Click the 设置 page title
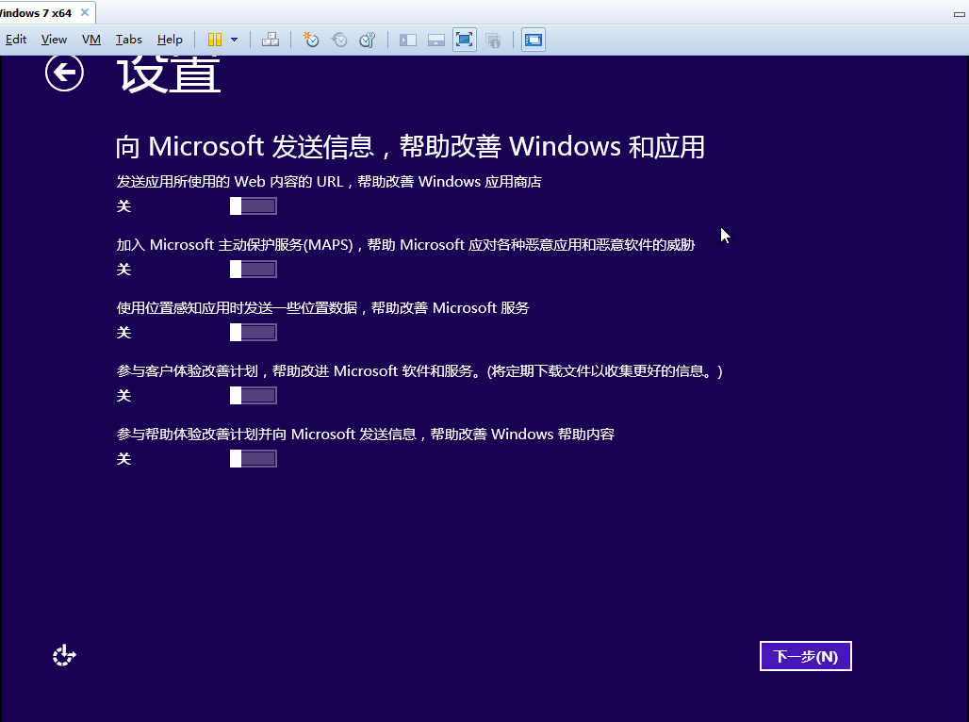Viewport: 969px width, 722px height. [169, 74]
